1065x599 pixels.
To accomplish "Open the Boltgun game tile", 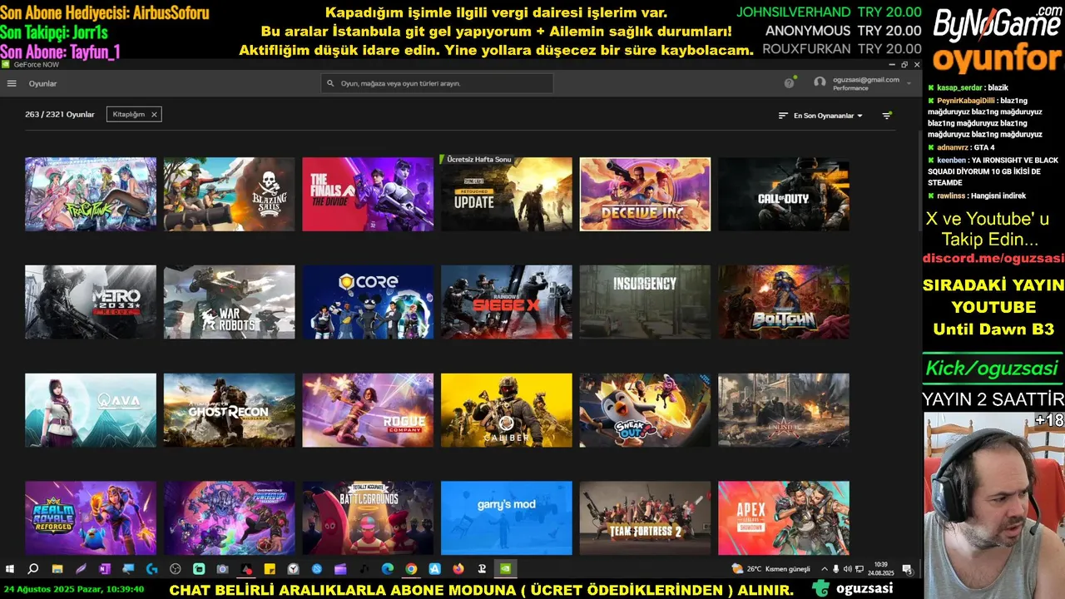I will (x=784, y=302).
